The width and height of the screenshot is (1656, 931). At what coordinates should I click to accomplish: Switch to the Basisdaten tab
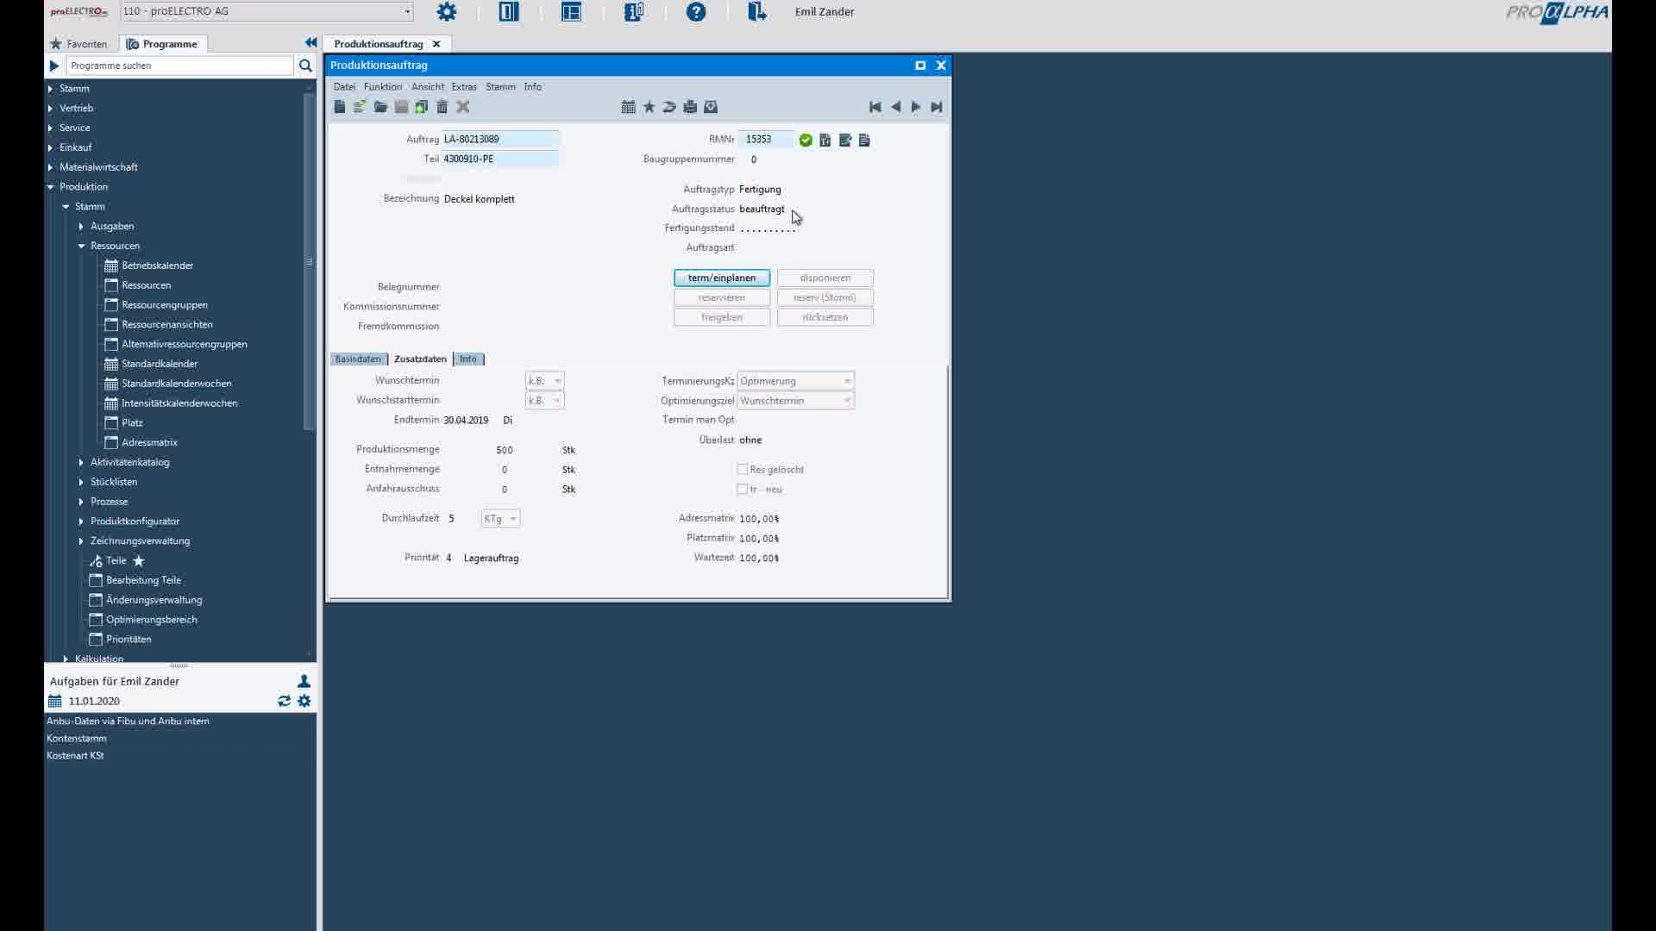358,359
